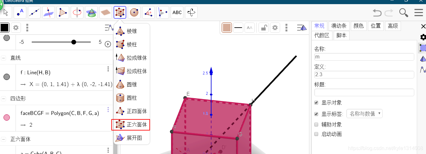Viewport: 426px width, 154px height.
Task: Choose 拉成柱体 extrude to prism
Action: coord(132,71)
